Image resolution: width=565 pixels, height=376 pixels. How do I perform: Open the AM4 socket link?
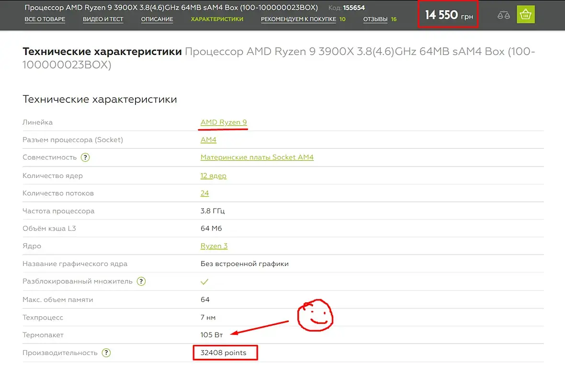pyautogui.click(x=208, y=140)
